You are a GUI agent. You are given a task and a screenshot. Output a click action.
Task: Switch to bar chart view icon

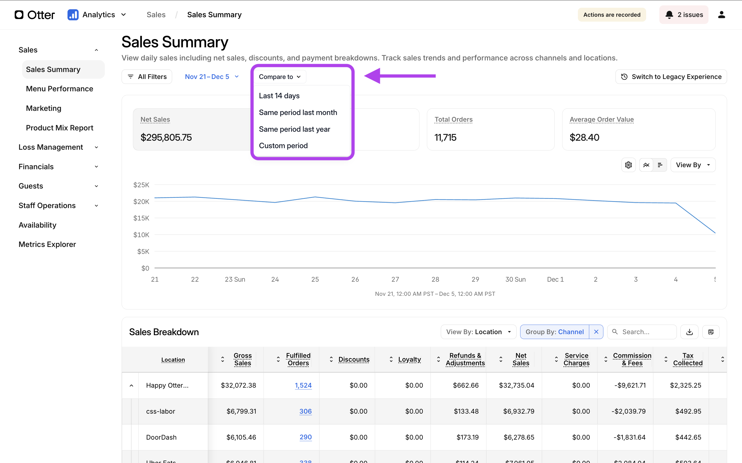coord(660,165)
